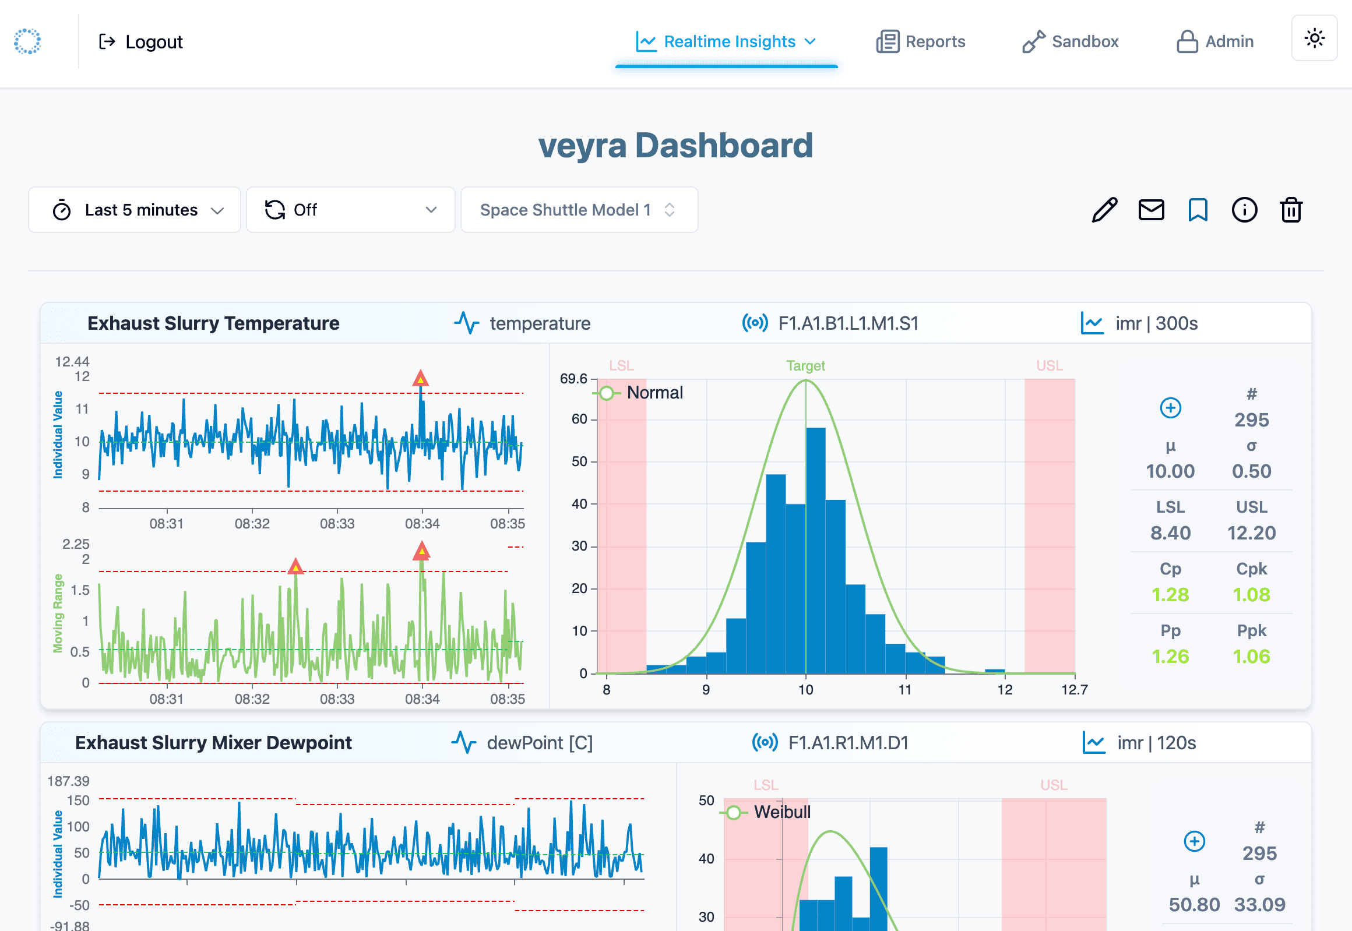The image size is (1352, 931).
Task: Click the pencil edit dashboard icon
Action: pos(1104,210)
